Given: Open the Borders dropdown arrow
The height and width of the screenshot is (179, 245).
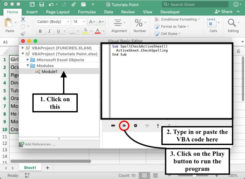Looking at the screenshot, I should (78, 31).
